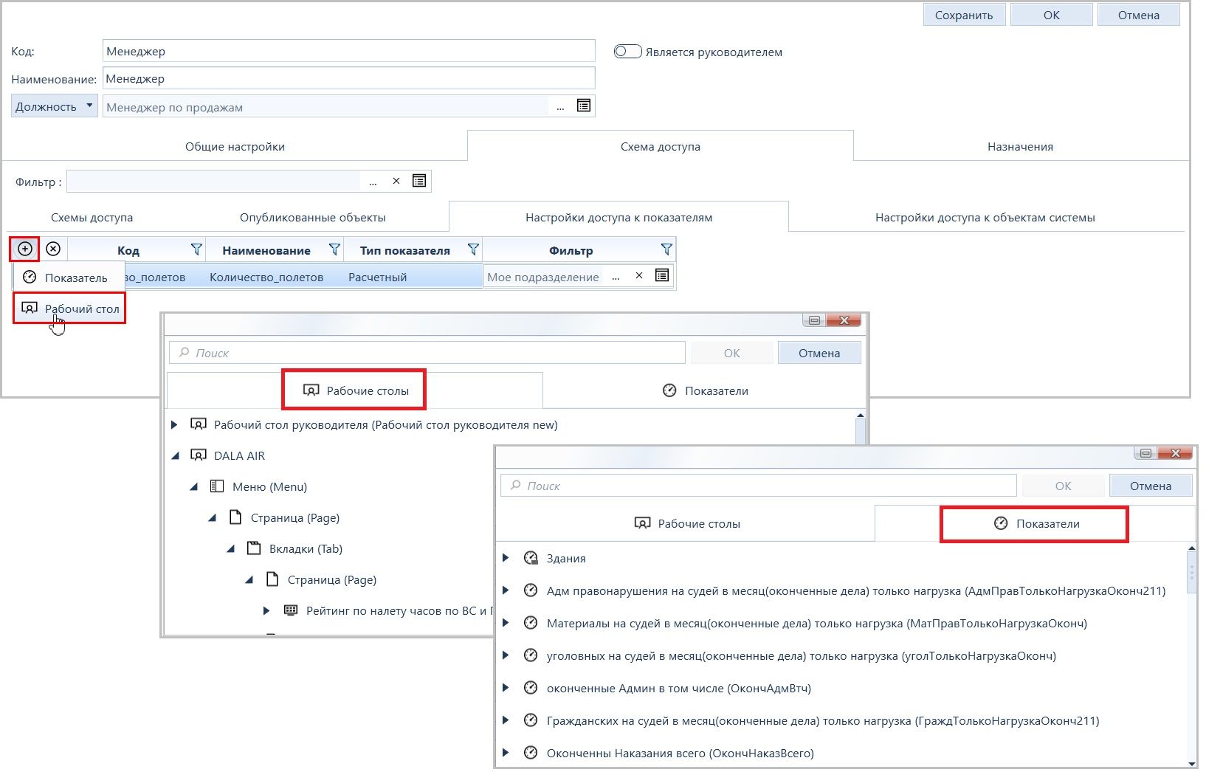Image resolution: width=1206 pixels, height=772 pixels.
Task: Open filter on the Код column
Action: [196, 249]
